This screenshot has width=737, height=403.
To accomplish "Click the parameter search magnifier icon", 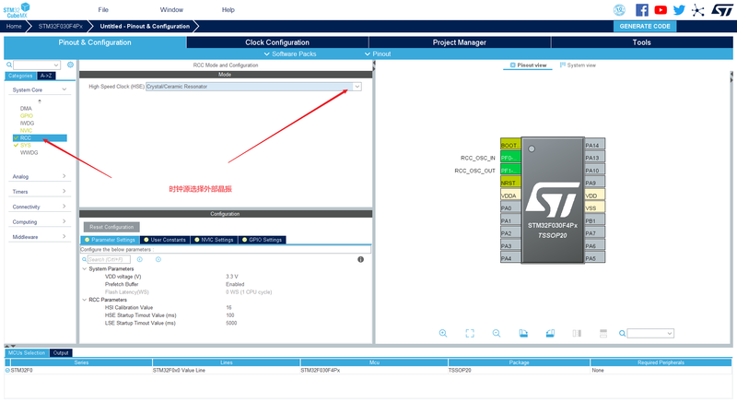I will pyautogui.click(x=85, y=259).
